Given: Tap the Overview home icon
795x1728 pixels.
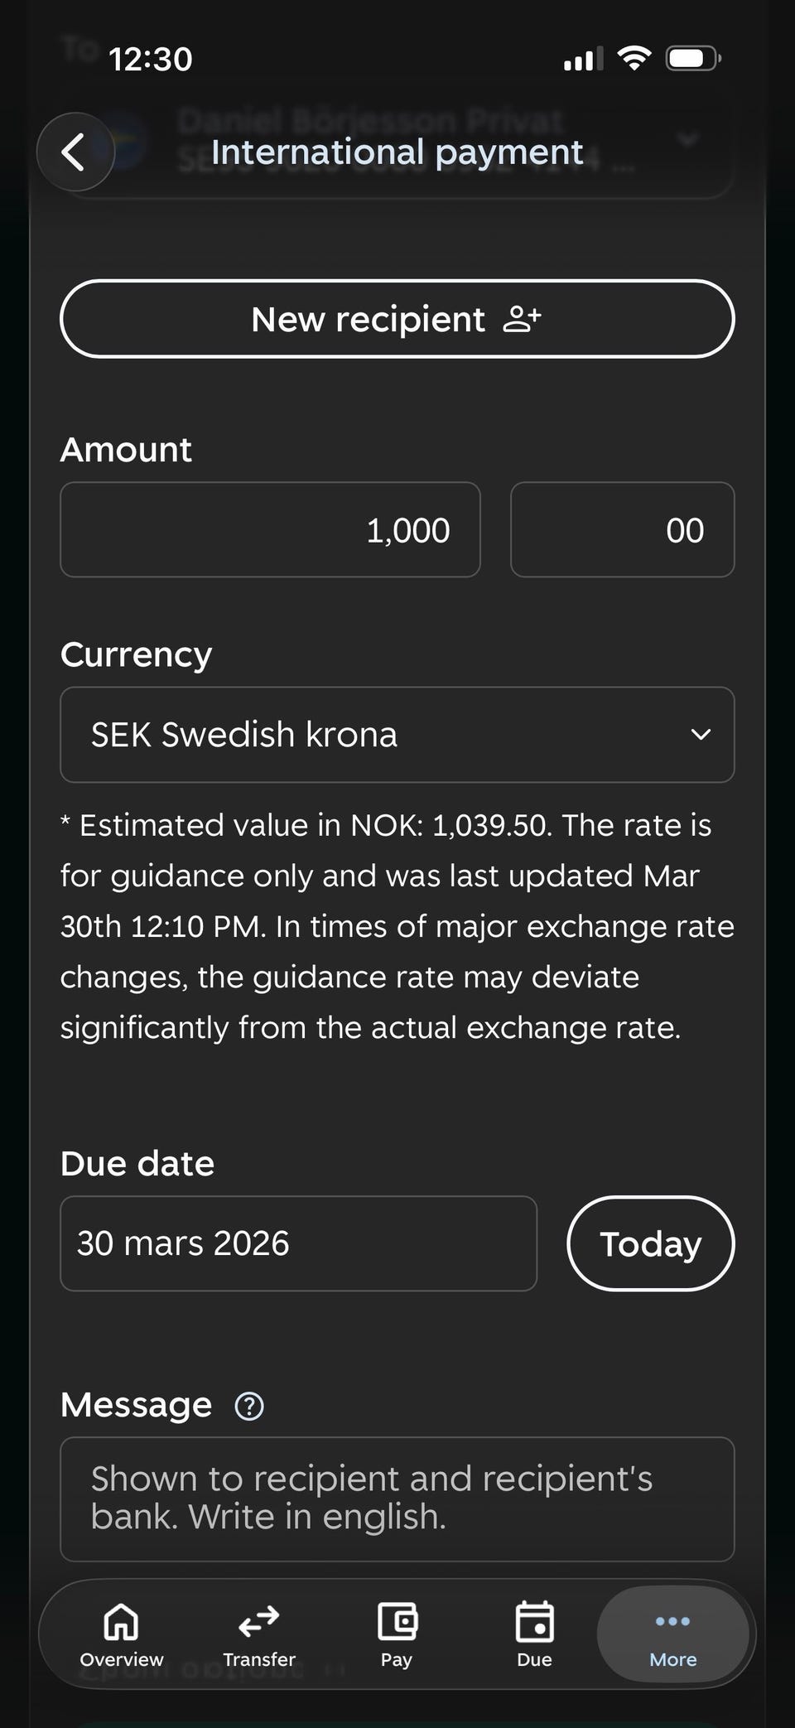Looking at the screenshot, I should (x=121, y=1622).
